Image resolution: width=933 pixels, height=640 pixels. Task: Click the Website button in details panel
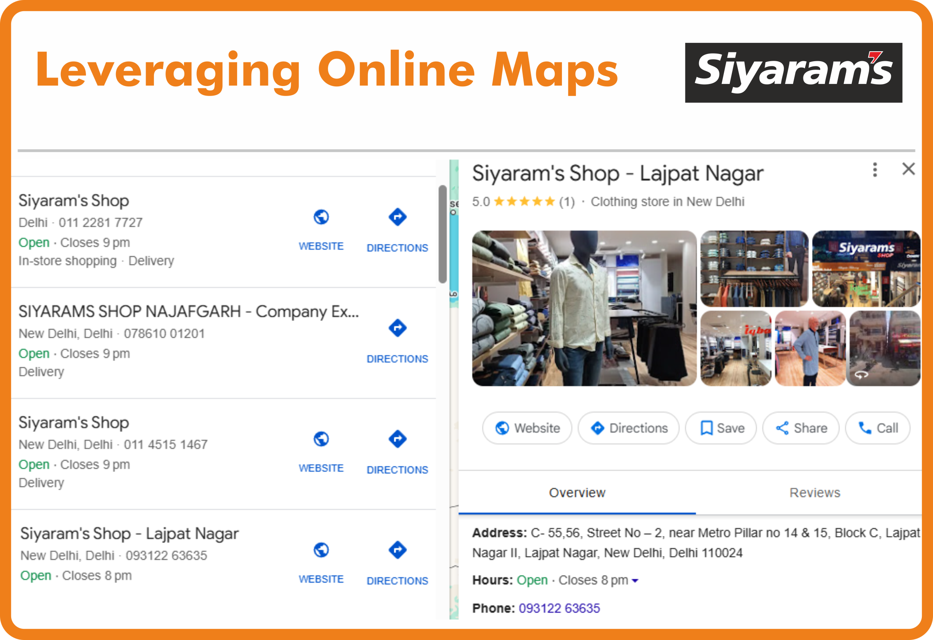tap(527, 428)
